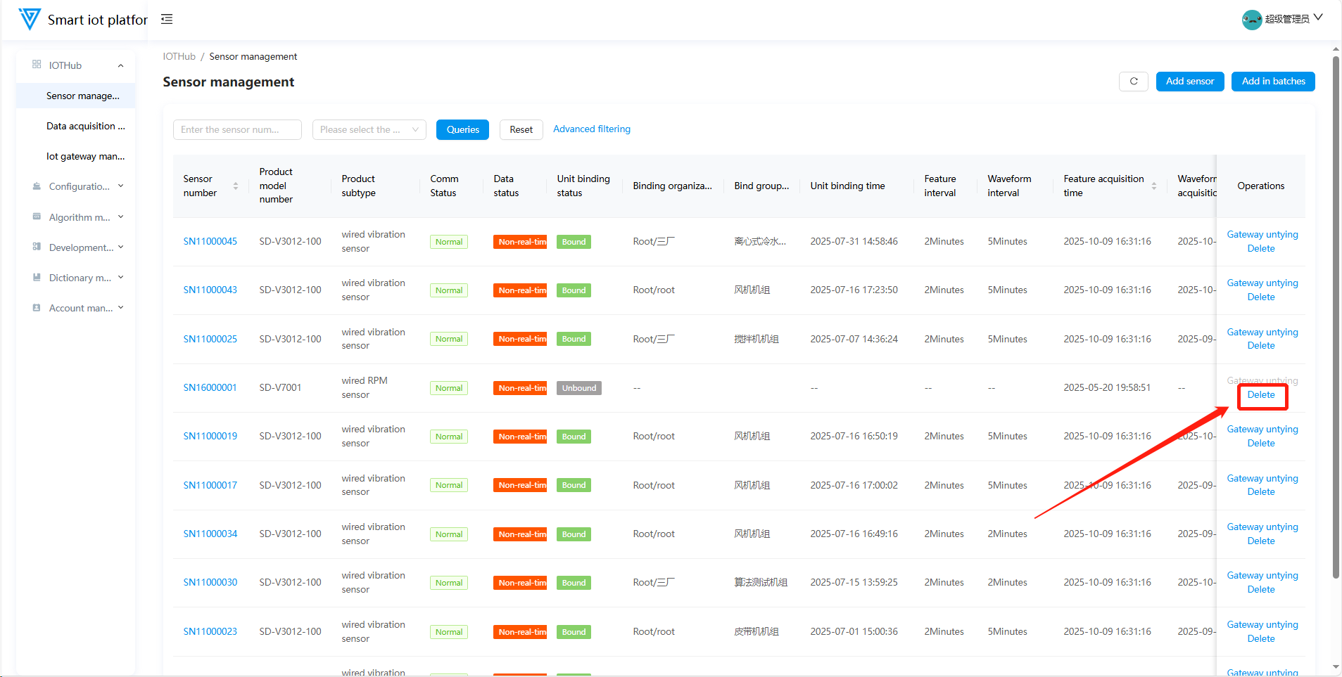The image size is (1342, 677).
Task: Open Iot gateway management menu item
Action: click(x=85, y=157)
